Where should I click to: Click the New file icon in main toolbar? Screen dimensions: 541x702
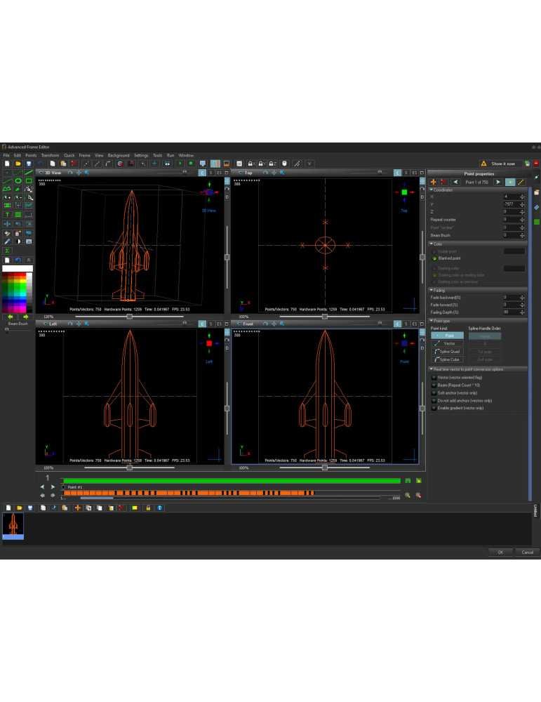pos(7,164)
